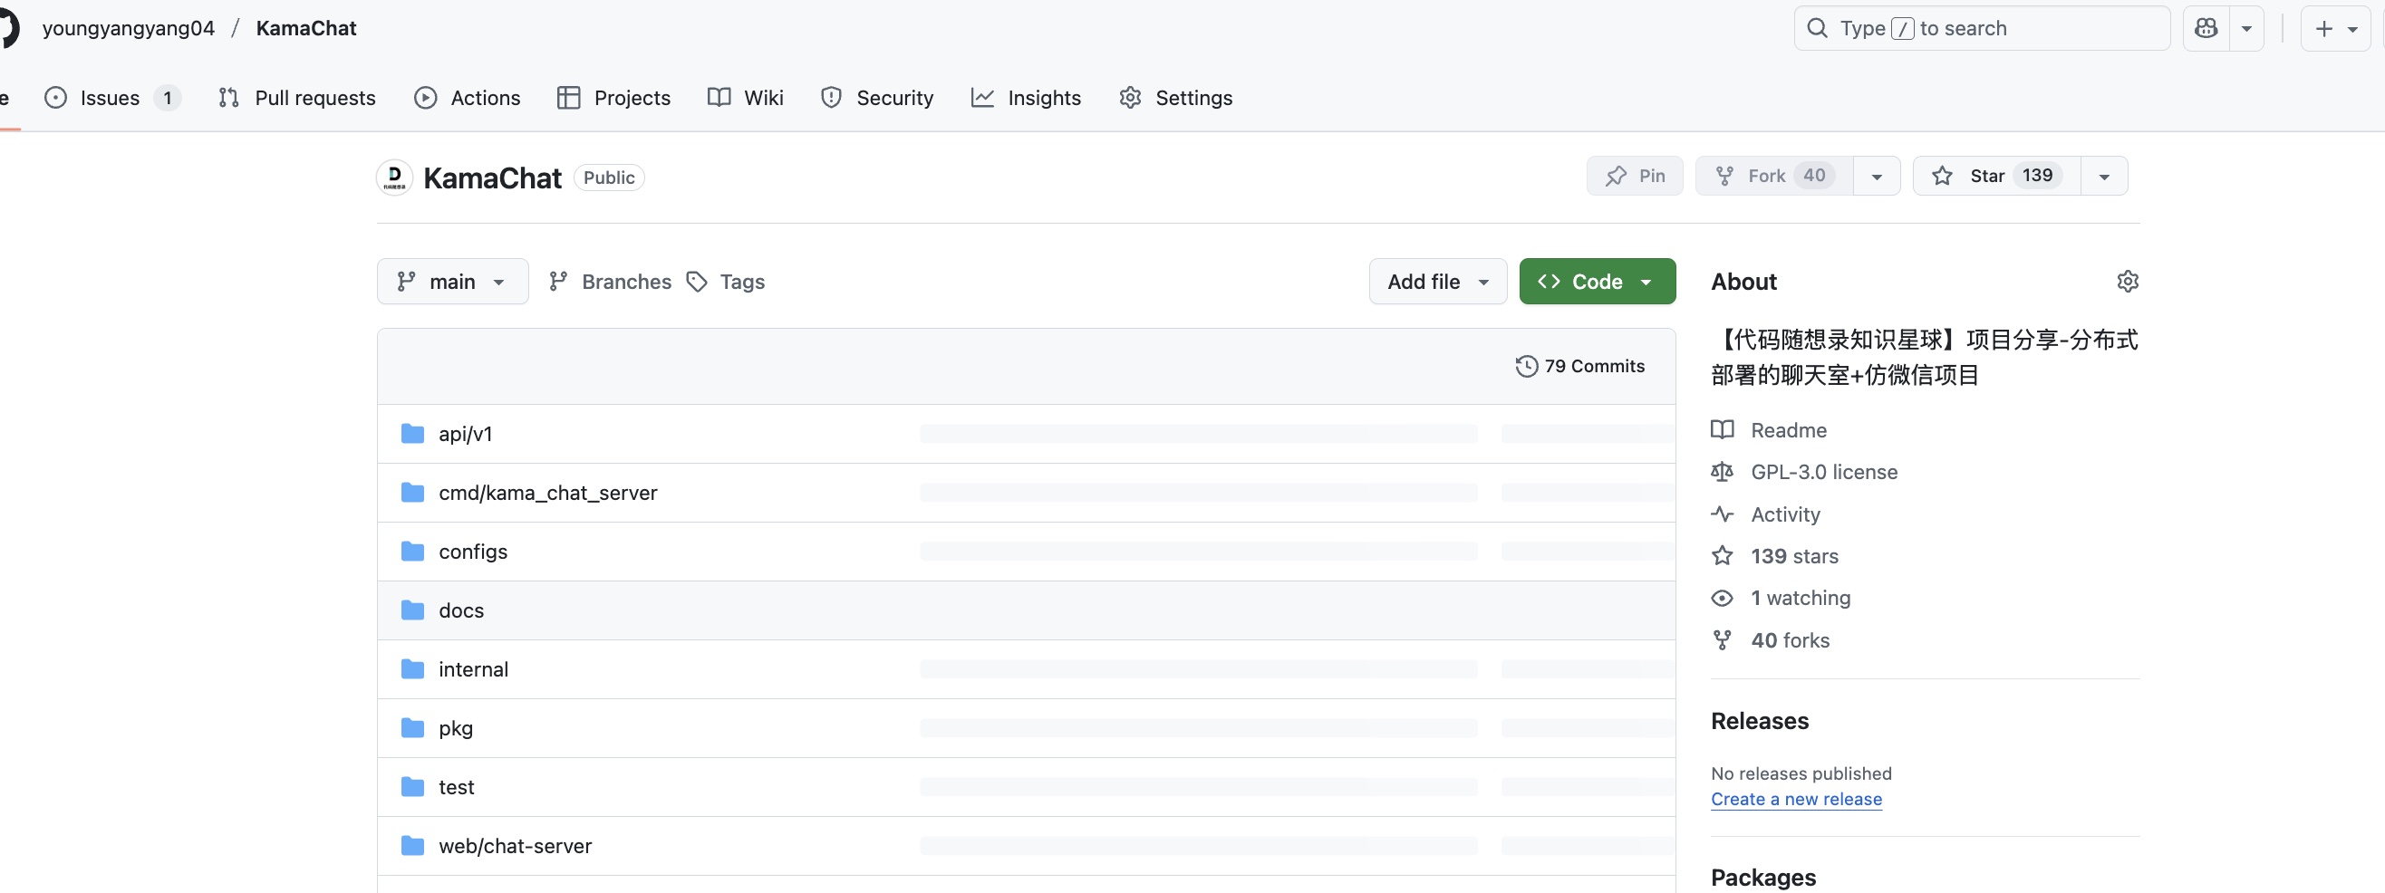Fork the repository
This screenshot has height=893, width=2385.
(x=1774, y=176)
